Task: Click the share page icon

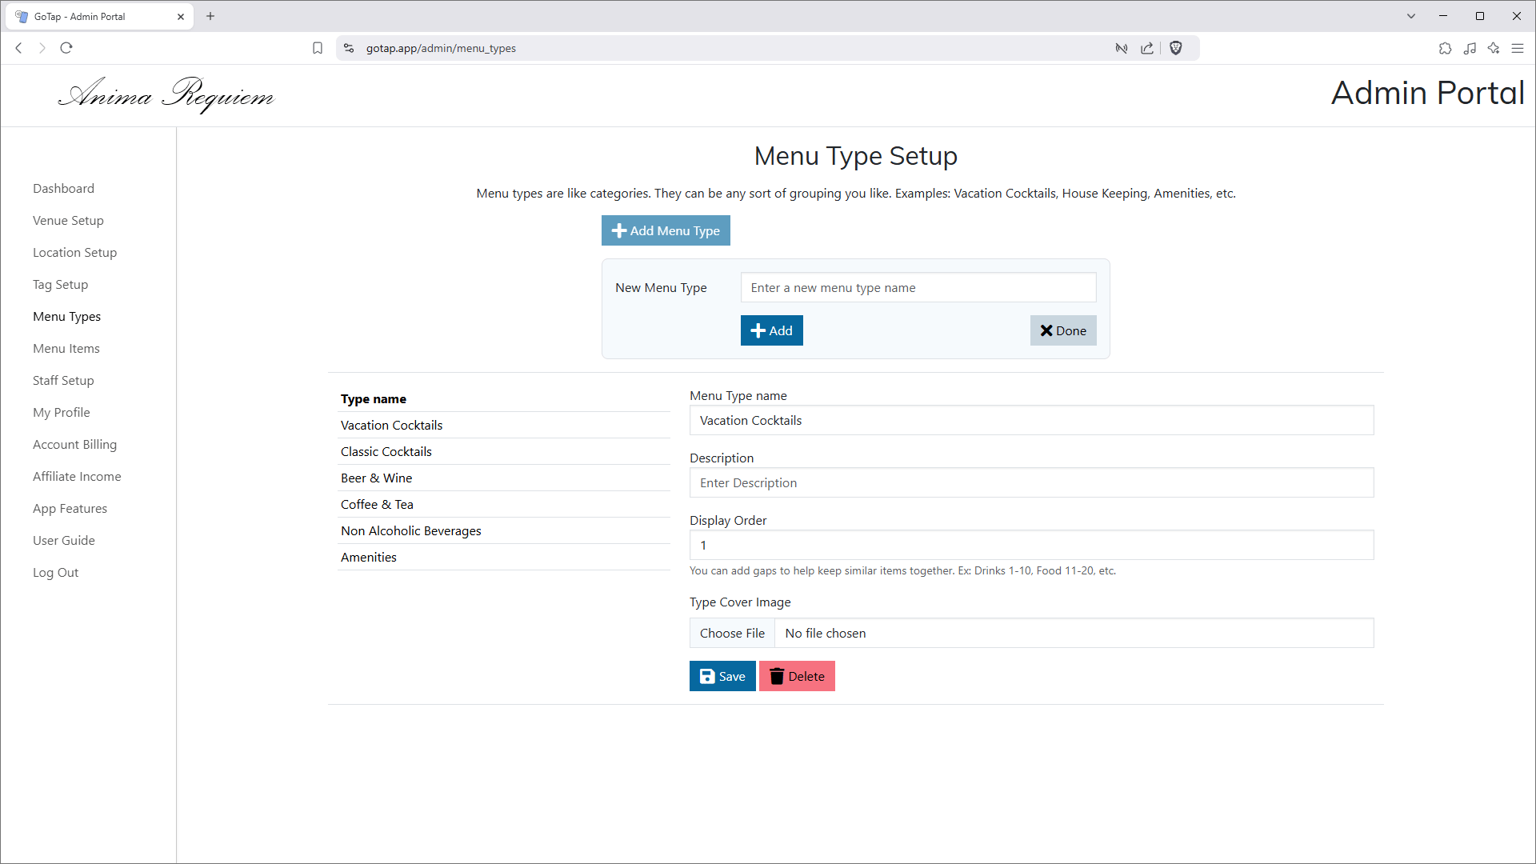Action: pos(1147,48)
